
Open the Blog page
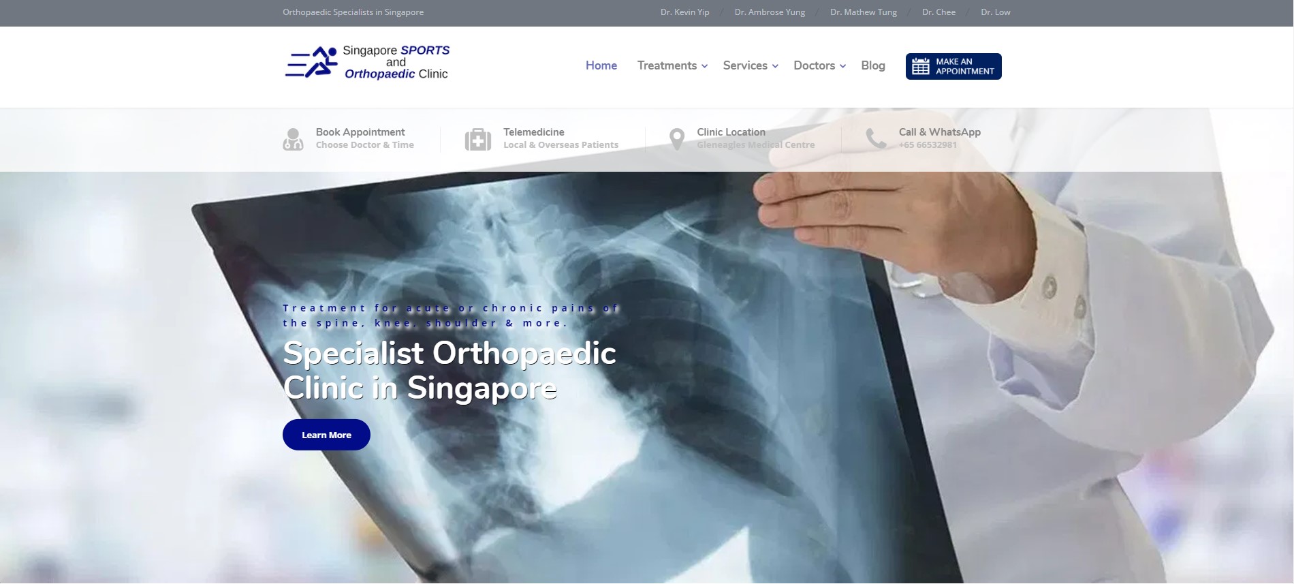(x=873, y=65)
